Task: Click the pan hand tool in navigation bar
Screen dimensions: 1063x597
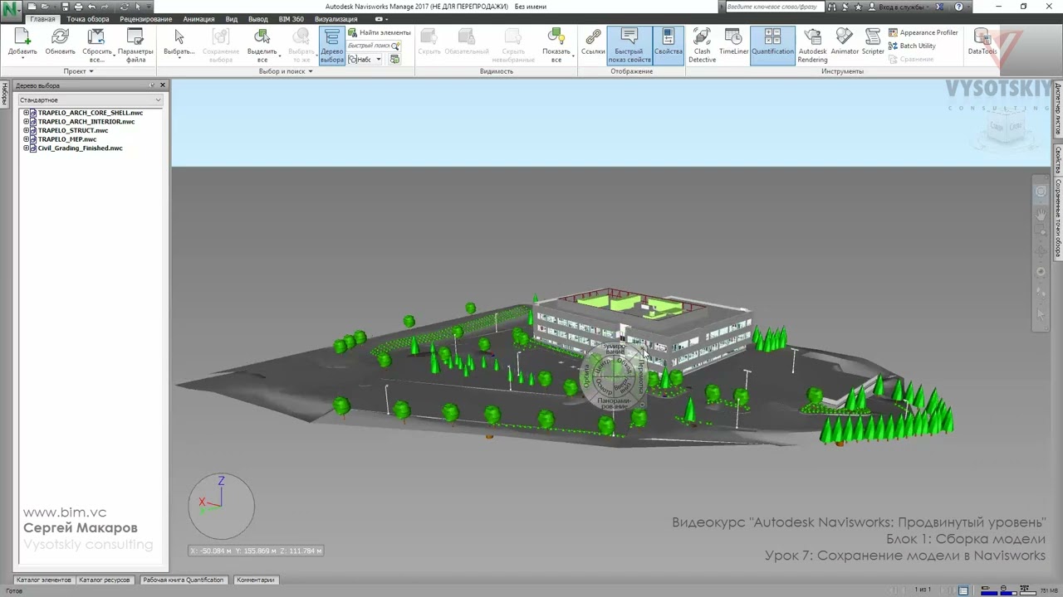Action: coord(1041,214)
